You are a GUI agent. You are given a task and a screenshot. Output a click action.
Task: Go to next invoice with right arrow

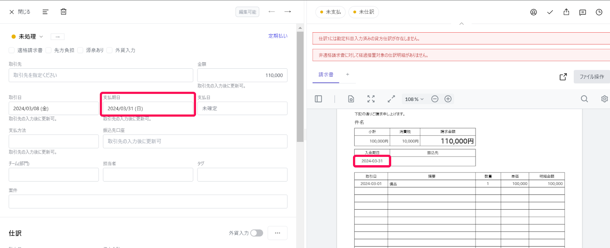coord(288,12)
